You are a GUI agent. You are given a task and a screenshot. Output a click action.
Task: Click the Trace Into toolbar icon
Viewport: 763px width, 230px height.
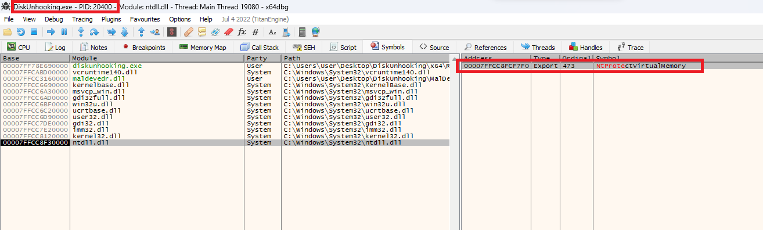point(111,32)
